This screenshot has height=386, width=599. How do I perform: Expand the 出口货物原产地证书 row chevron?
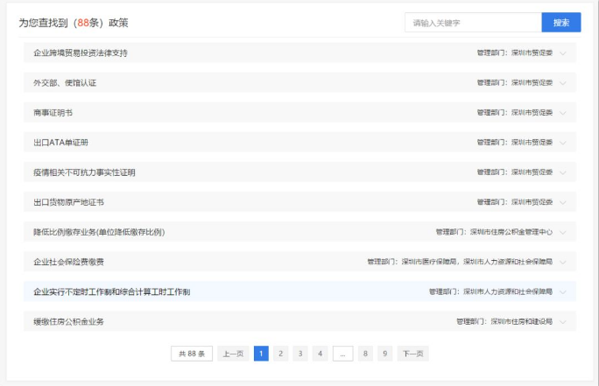point(563,202)
